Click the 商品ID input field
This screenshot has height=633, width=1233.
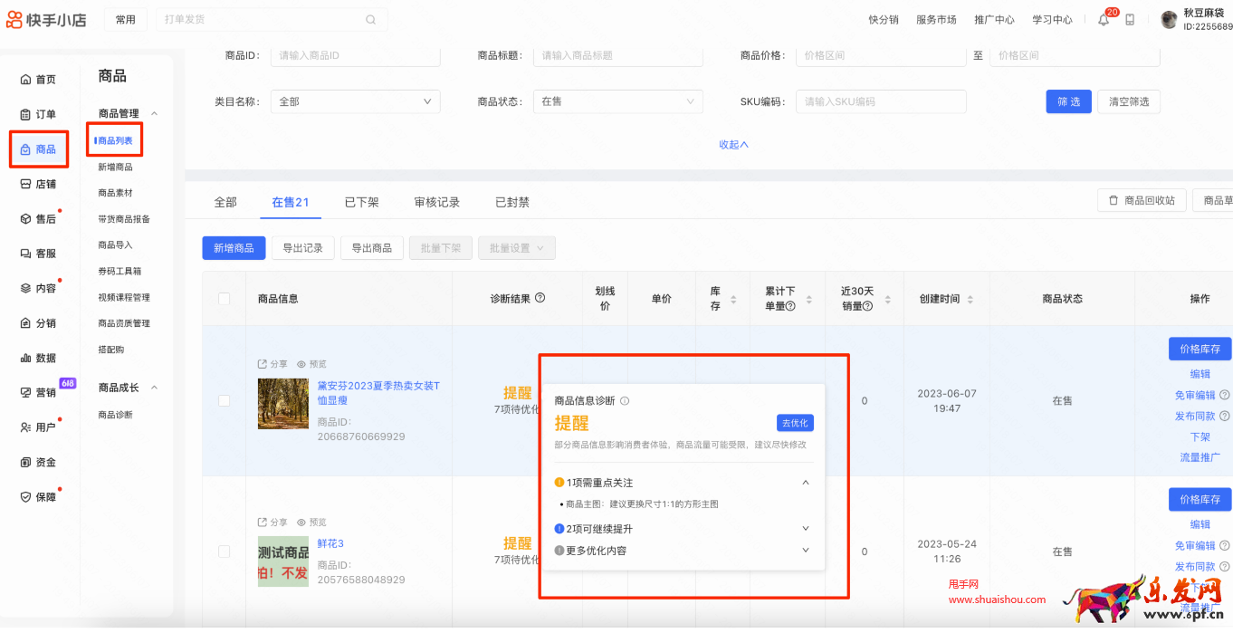[355, 56]
